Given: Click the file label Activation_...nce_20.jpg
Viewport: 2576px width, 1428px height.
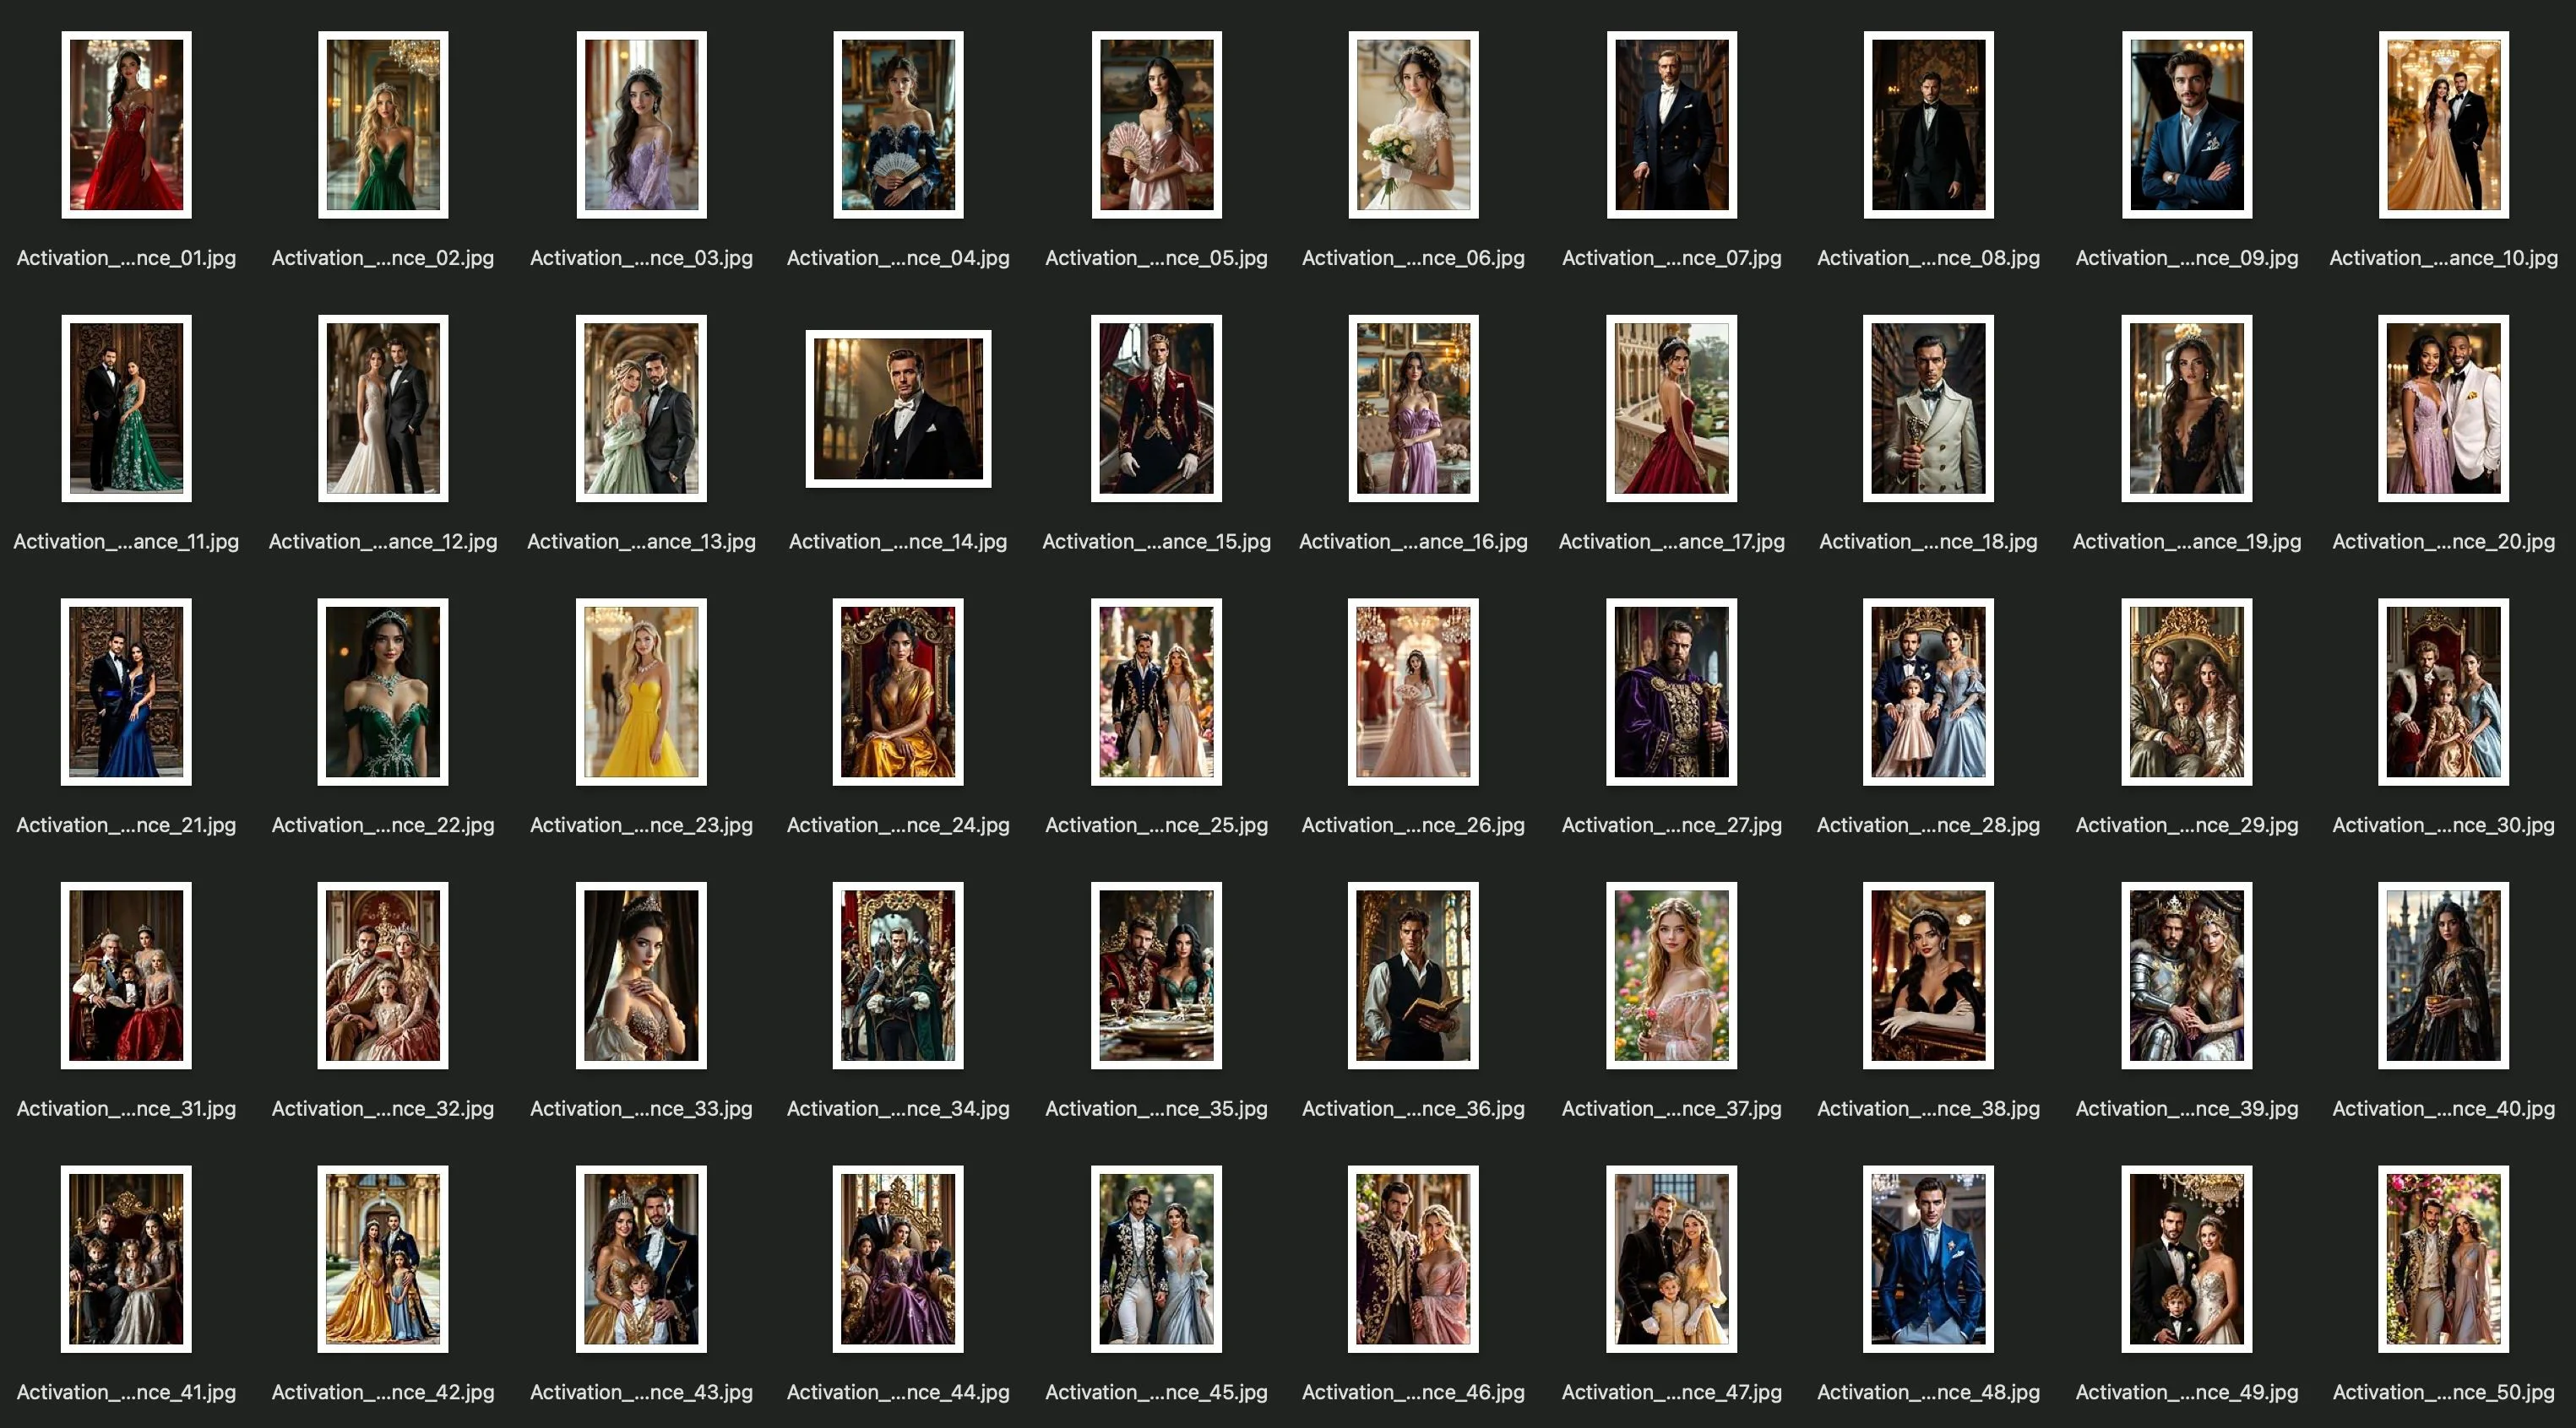Looking at the screenshot, I should [x=2443, y=542].
